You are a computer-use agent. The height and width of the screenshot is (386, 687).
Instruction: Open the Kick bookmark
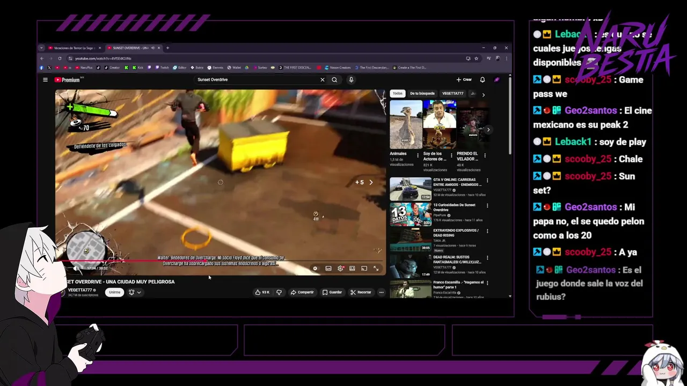[x=138, y=68]
